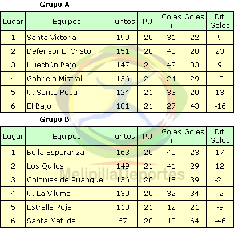Viewport: 234px width, 228px height.
Task: Click the Santa Victoria team name
Action: pyautogui.click(x=51, y=37)
